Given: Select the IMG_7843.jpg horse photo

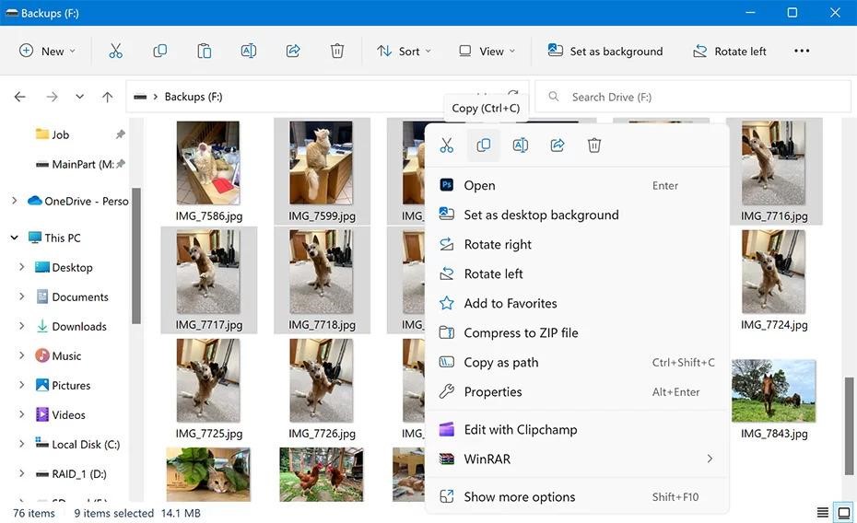Looking at the screenshot, I should coord(774,391).
